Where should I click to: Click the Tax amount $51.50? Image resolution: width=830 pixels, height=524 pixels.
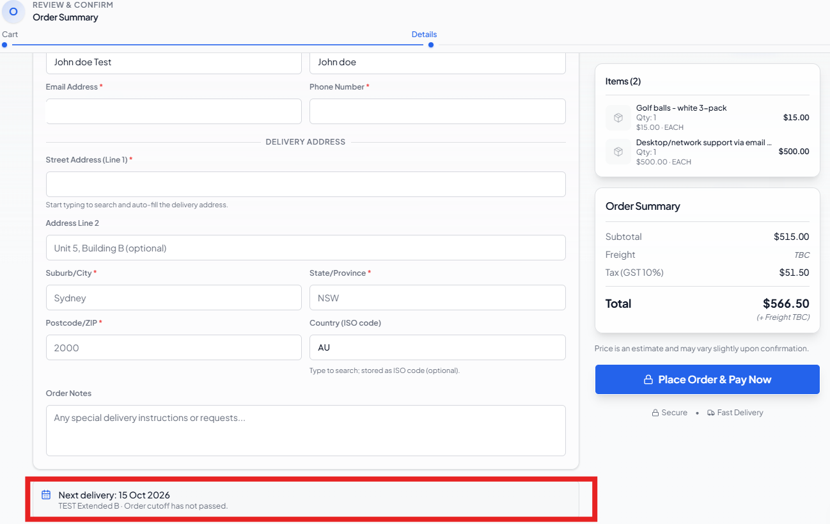[794, 273]
